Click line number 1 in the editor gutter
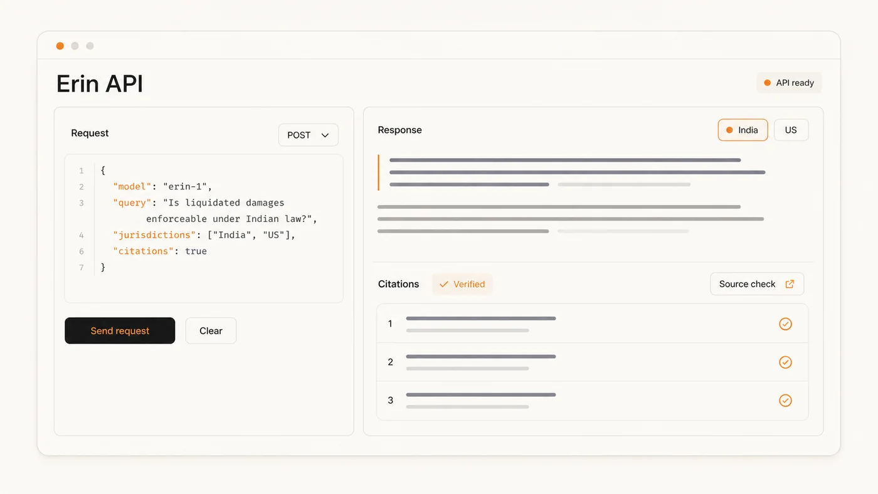The height and width of the screenshot is (494, 878). pos(82,171)
